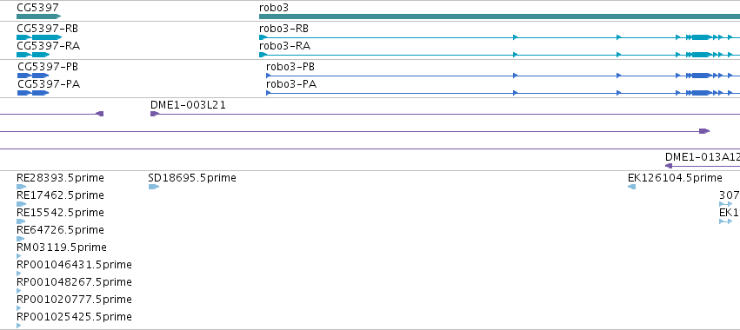Click the robo3-PA start arrow

pos(269,93)
